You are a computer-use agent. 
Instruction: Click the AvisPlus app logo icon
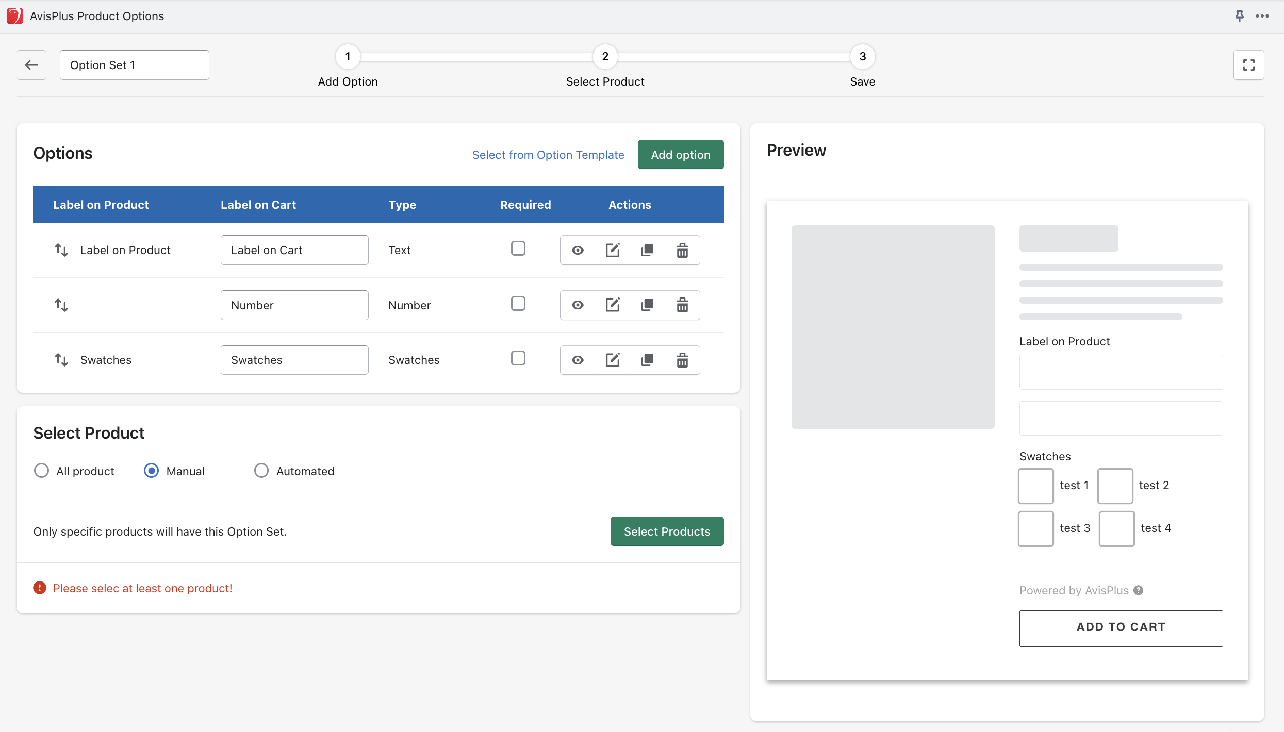click(15, 16)
